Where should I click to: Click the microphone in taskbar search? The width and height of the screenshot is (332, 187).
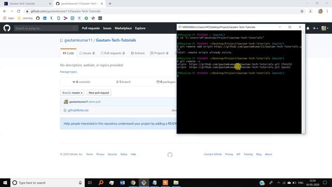click(80, 182)
